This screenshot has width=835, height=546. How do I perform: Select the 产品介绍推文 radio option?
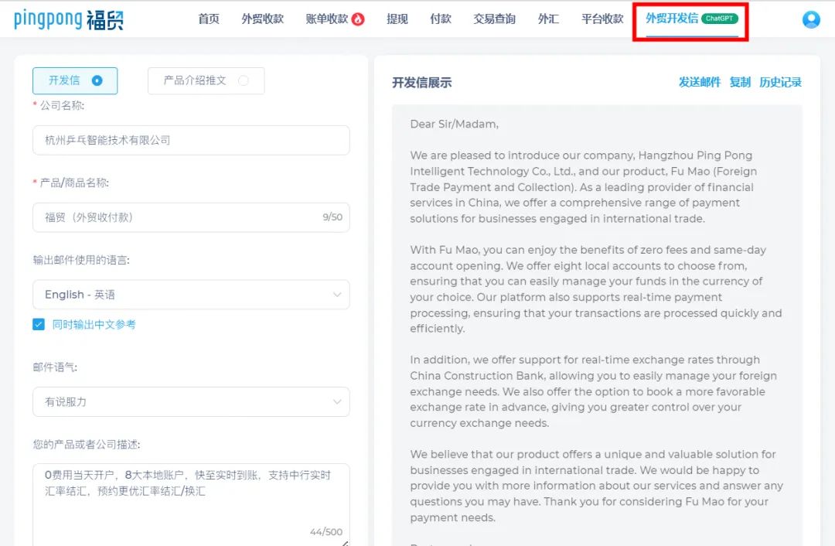coord(206,80)
